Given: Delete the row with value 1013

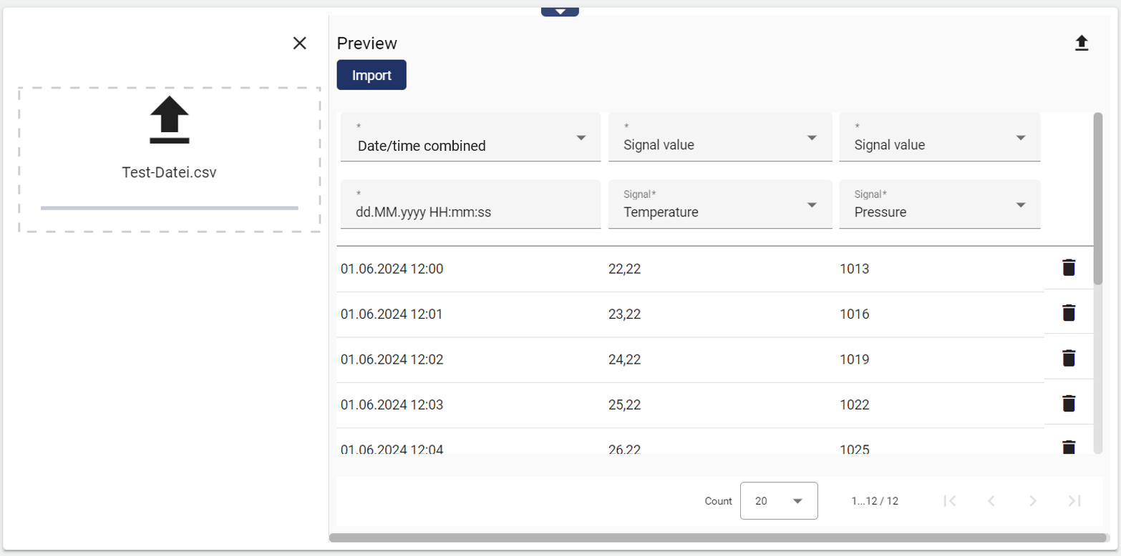Looking at the screenshot, I should pyautogui.click(x=1068, y=268).
